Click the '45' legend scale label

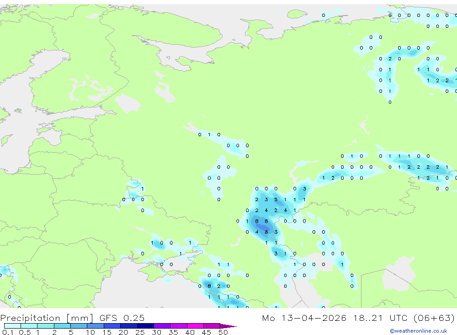tap(207, 332)
